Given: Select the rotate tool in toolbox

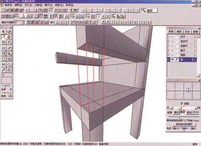Looking at the screenshot, I should pyautogui.click(x=9, y=32).
